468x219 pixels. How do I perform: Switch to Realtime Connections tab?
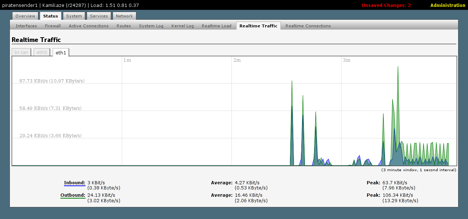(x=308, y=26)
